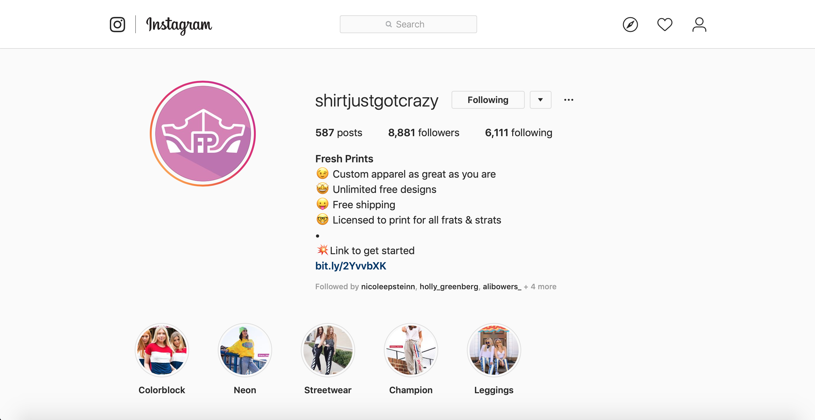Visit nicoleepsteinn's profile from followed-by

pos(388,287)
